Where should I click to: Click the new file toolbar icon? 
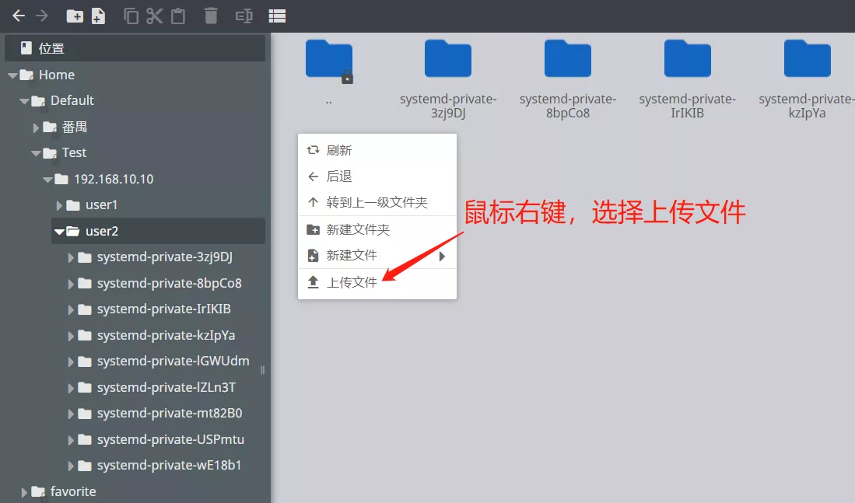tap(98, 16)
